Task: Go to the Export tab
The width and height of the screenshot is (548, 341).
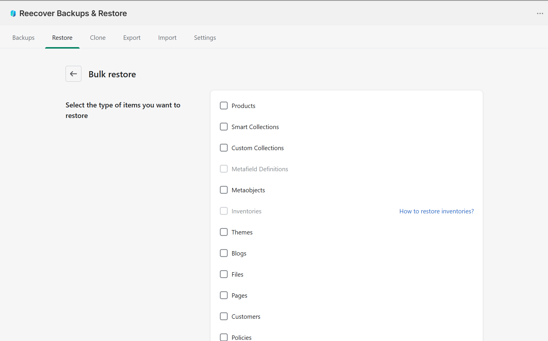Action: coord(132,38)
